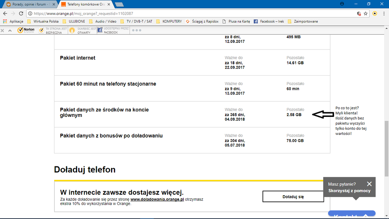Go back to the previous page
The height and width of the screenshot is (219, 389).
[5, 13]
